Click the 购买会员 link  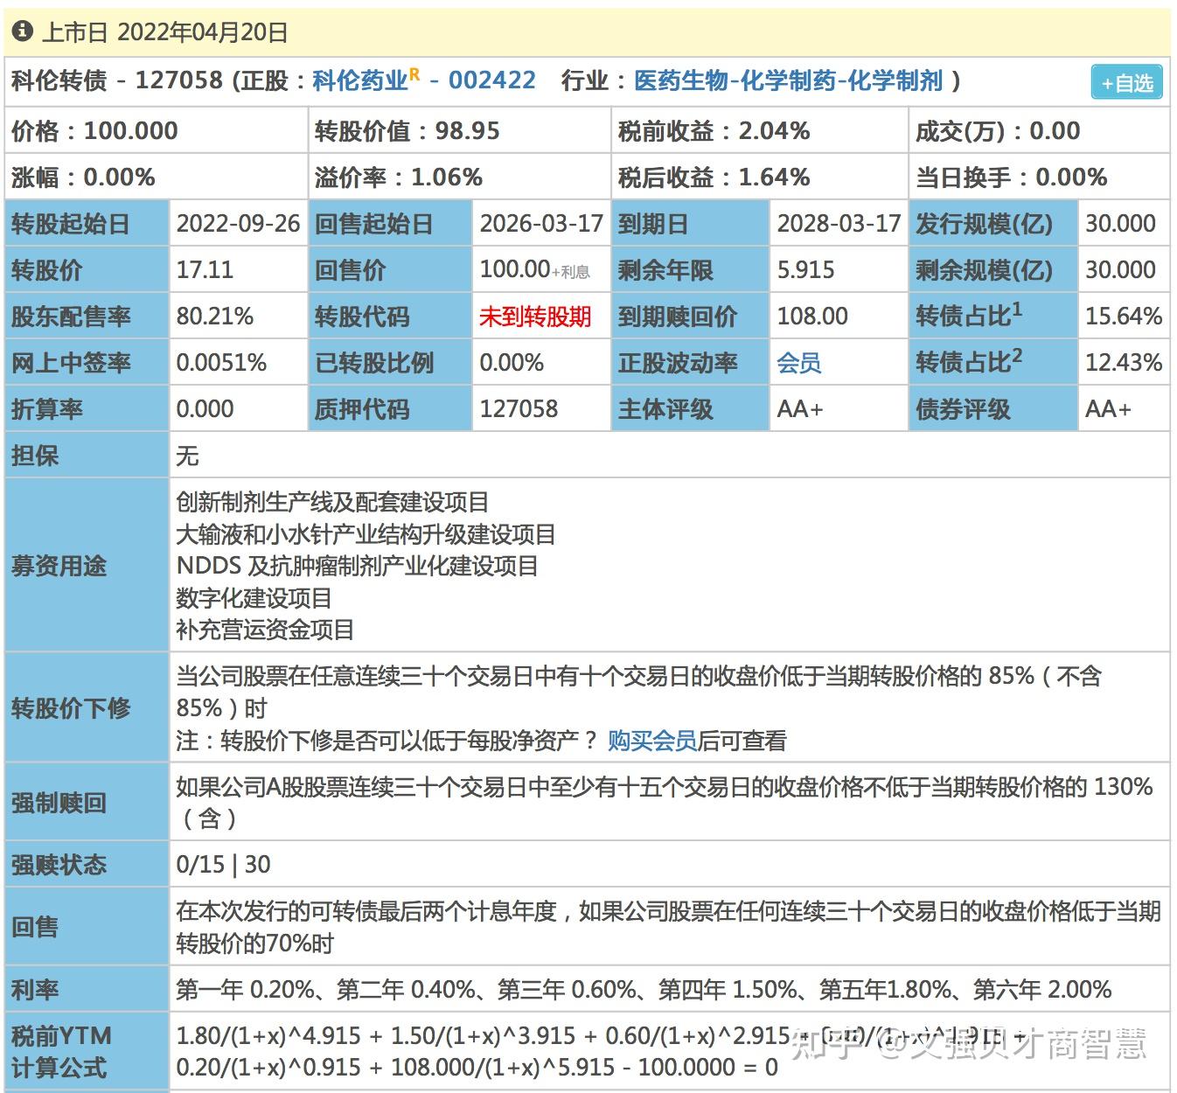pyautogui.click(x=651, y=741)
